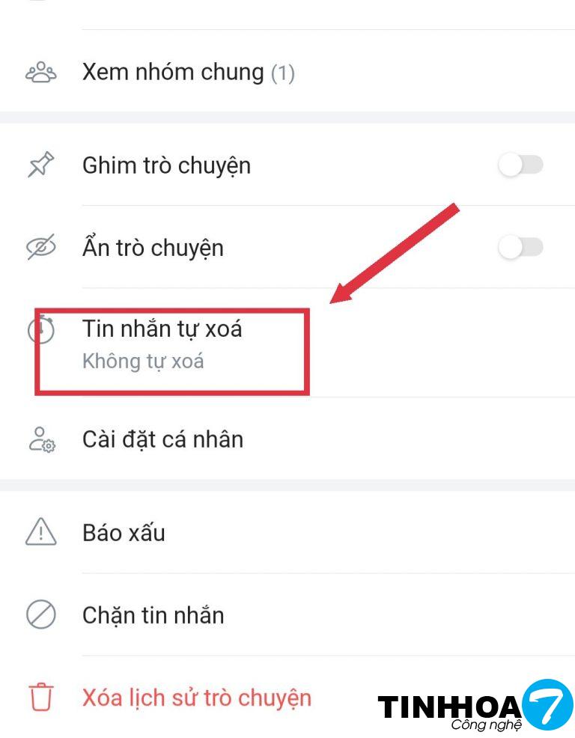The height and width of the screenshot is (738, 575).
Task: Tap the Ẩn trò chuyện label
Action: coord(153,248)
